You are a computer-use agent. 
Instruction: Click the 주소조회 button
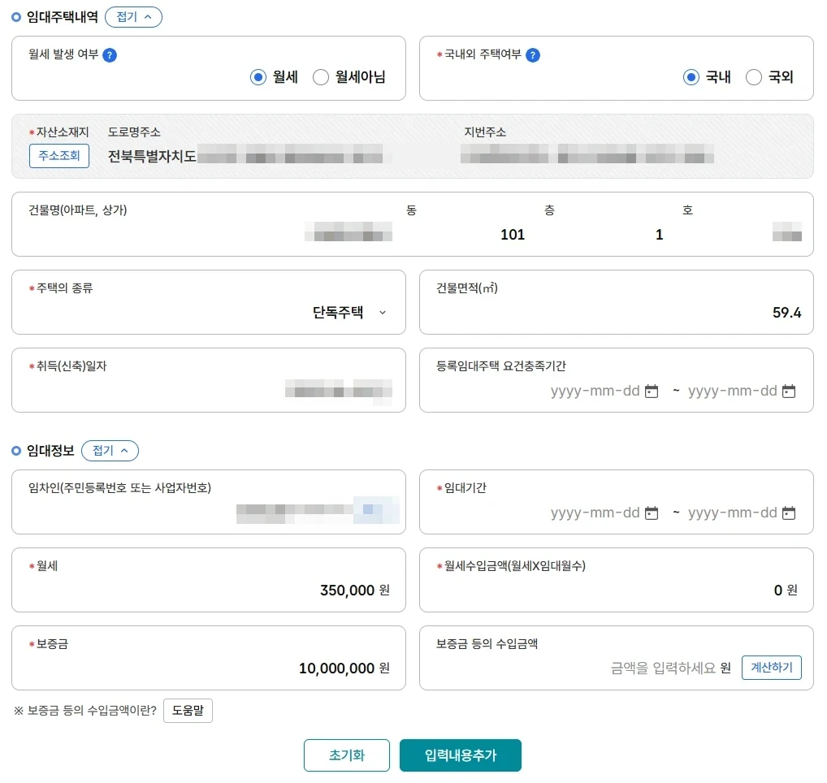click(59, 156)
